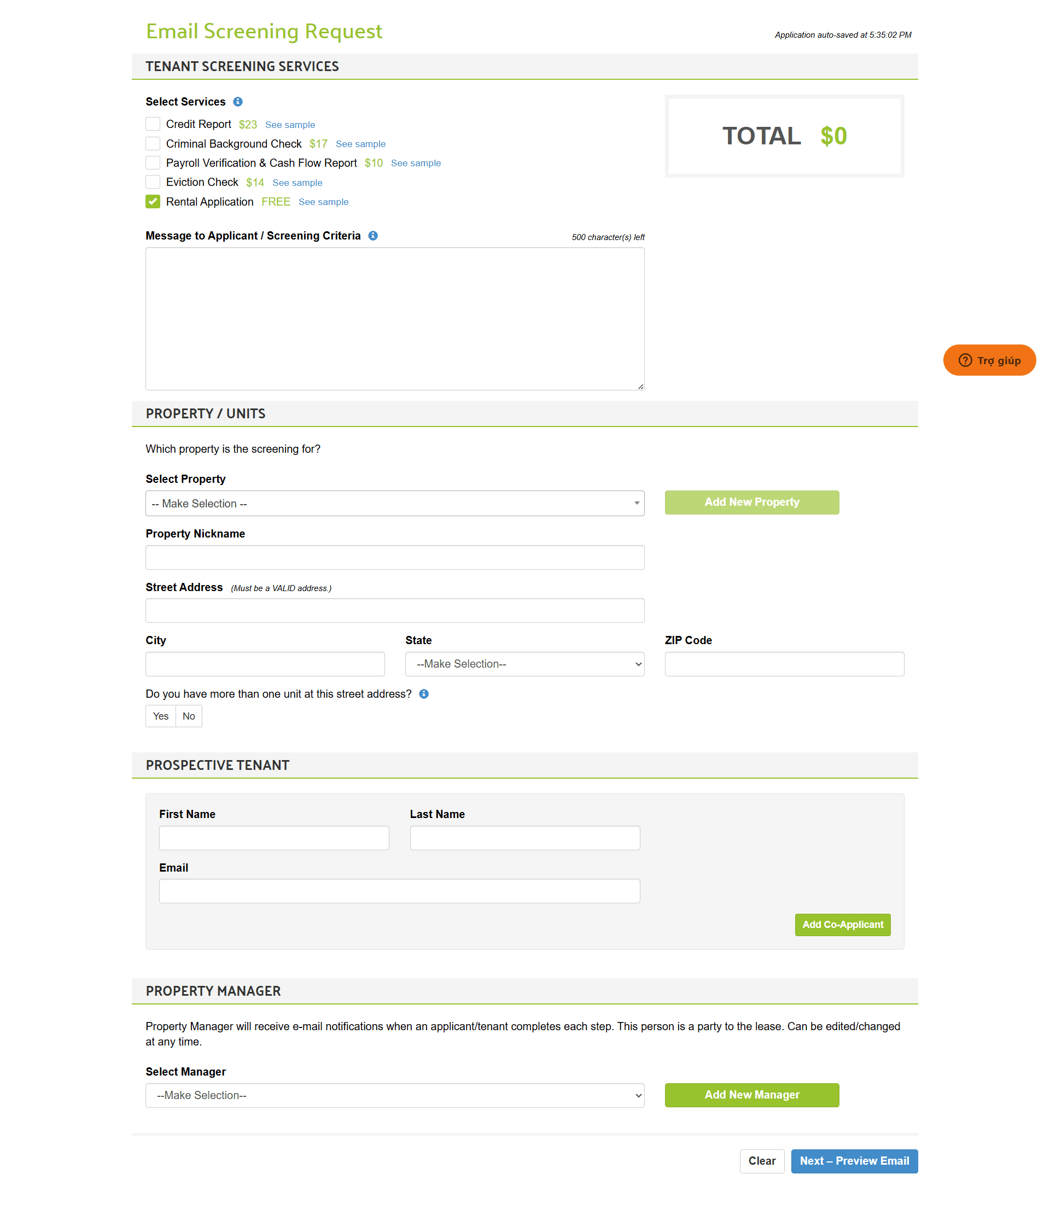
Task: Click the Add New Manager button
Action: (751, 1095)
